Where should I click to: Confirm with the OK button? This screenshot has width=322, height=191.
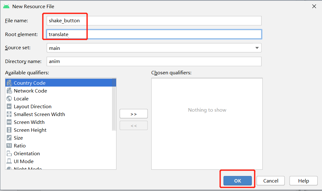238,181
